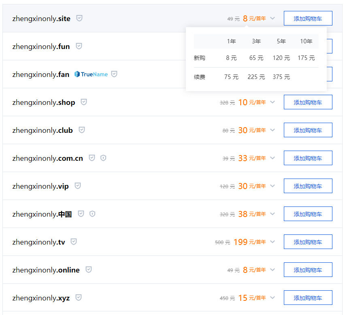The height and width of the screenshot is (315, 347).
Task: Click shield-check icon beside zhengxinonly.tv
Action: click(x=74, y=242)
